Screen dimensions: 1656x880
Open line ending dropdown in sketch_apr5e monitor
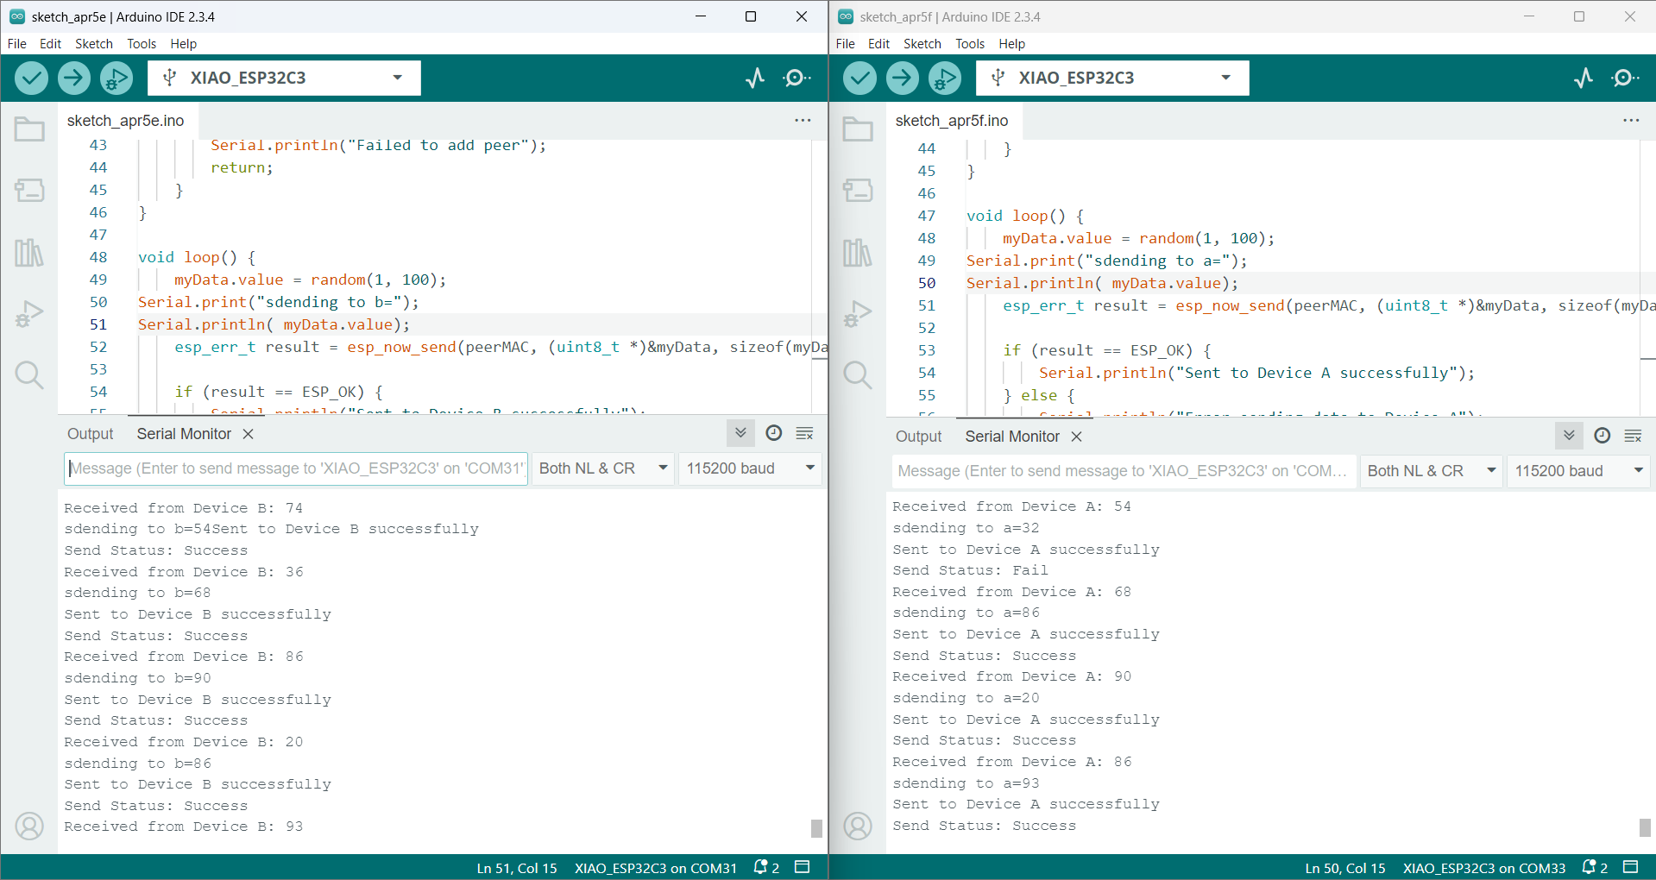[x=603, y=468]
